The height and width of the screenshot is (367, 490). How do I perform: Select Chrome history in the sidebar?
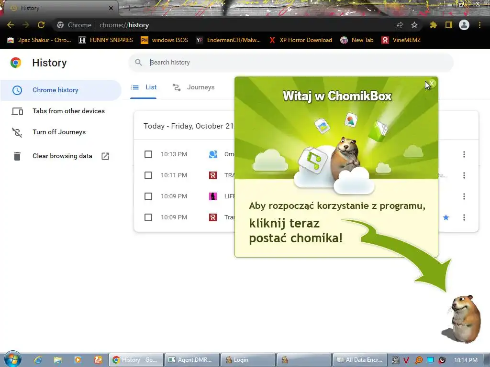pyautogui.click(x=61, y=90)
